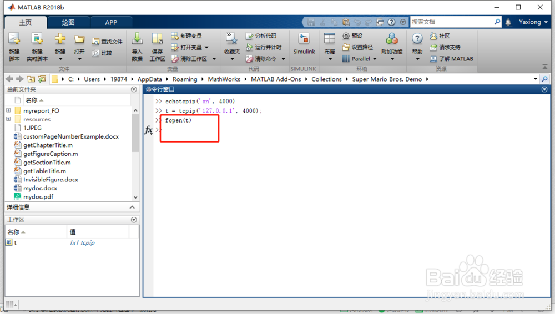
Task: Select variable t in Workspace
Action: click(15, 243)
